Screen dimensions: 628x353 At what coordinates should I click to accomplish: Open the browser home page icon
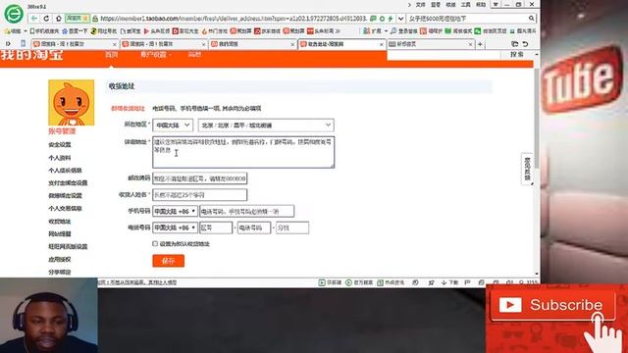click(x=59, y=19)
